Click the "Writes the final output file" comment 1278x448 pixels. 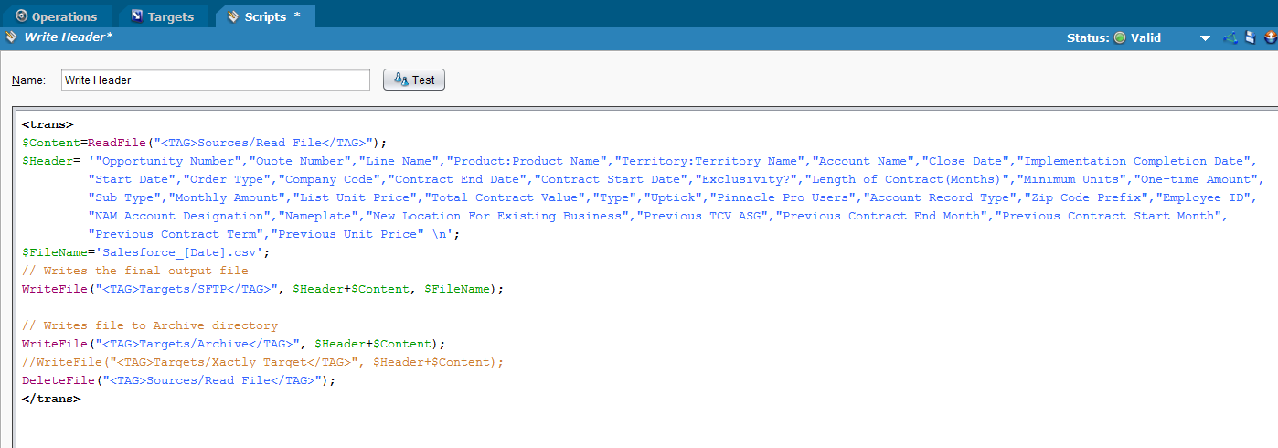point(135,271)
